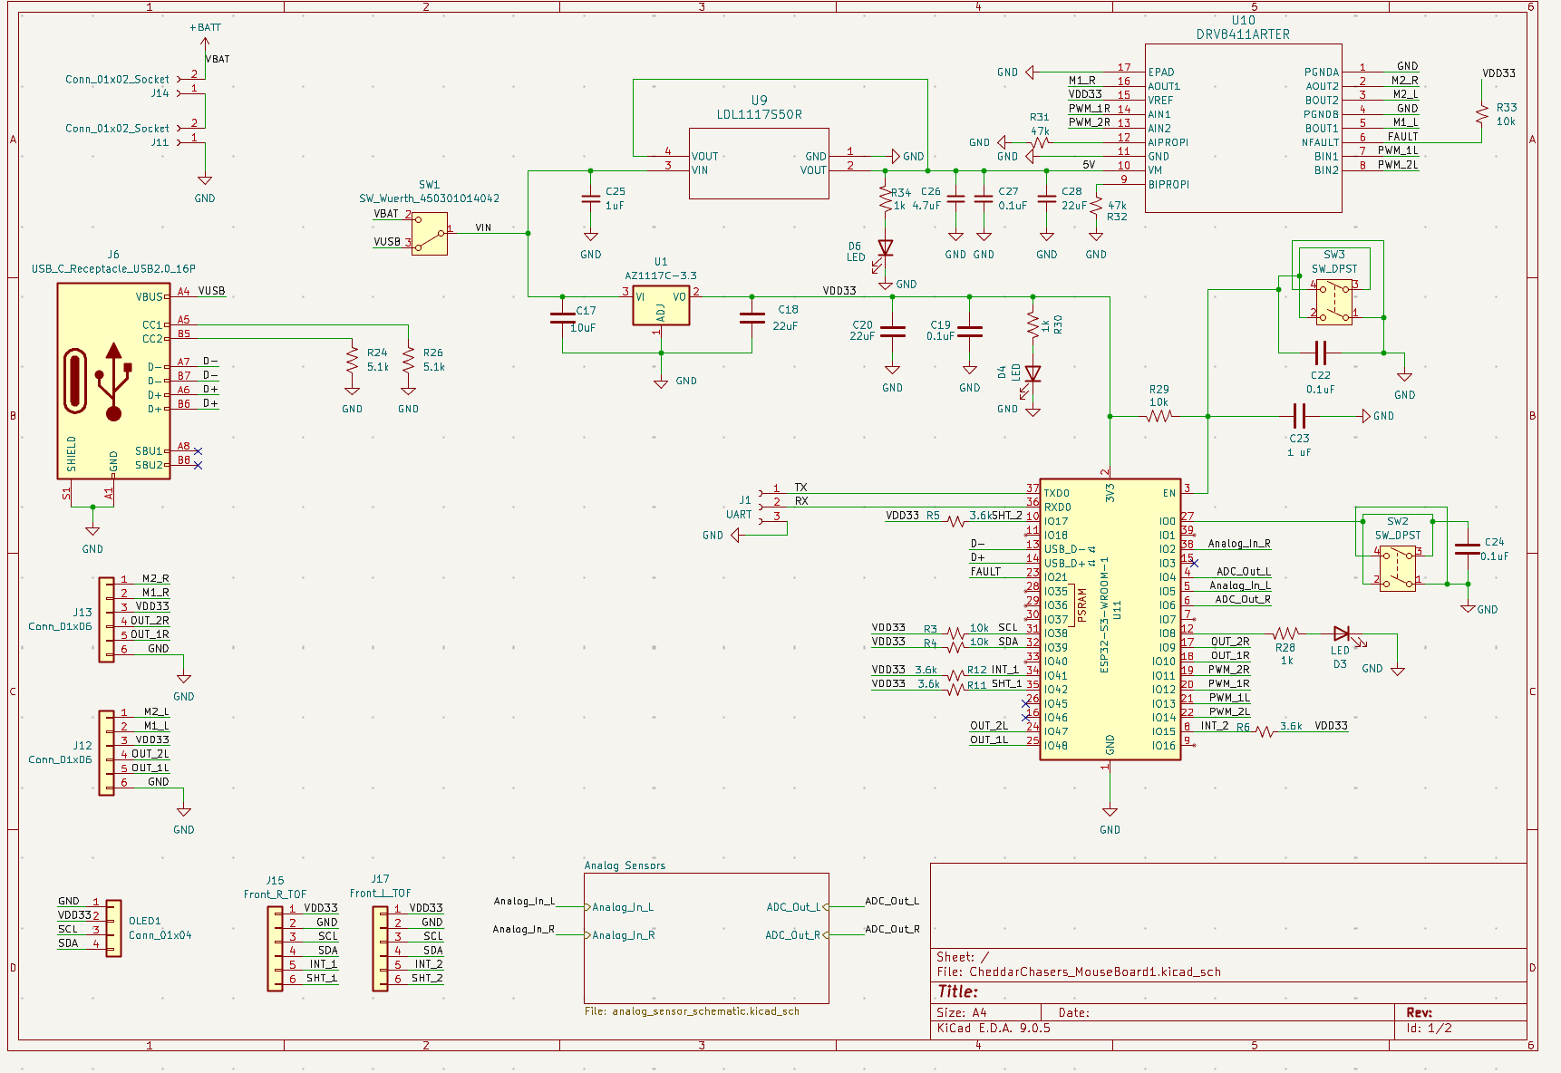Click the VIN net label near SW1
This screenshot has width=1561, height=1073.
pyautogui.click(x=483, y=227)
